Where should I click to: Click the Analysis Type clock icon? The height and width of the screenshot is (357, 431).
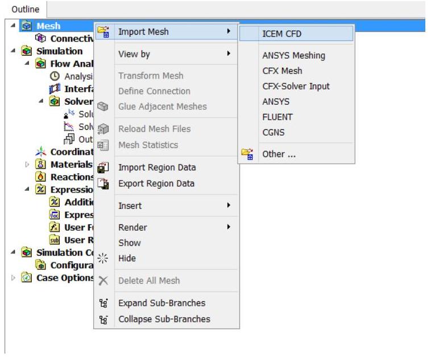(55, 76)
